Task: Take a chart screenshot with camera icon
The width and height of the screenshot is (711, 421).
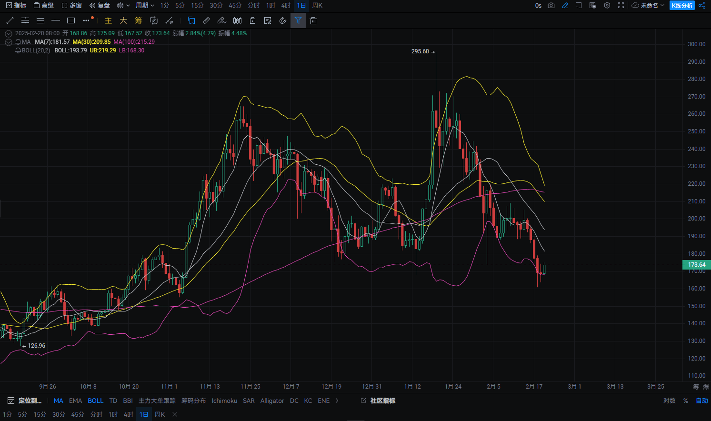Action: coord(551,5)
